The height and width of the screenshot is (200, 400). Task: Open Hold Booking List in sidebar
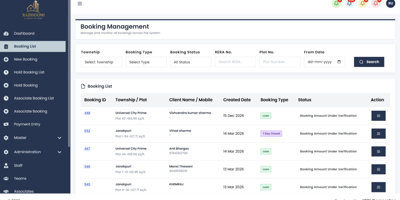click(29, 72)
